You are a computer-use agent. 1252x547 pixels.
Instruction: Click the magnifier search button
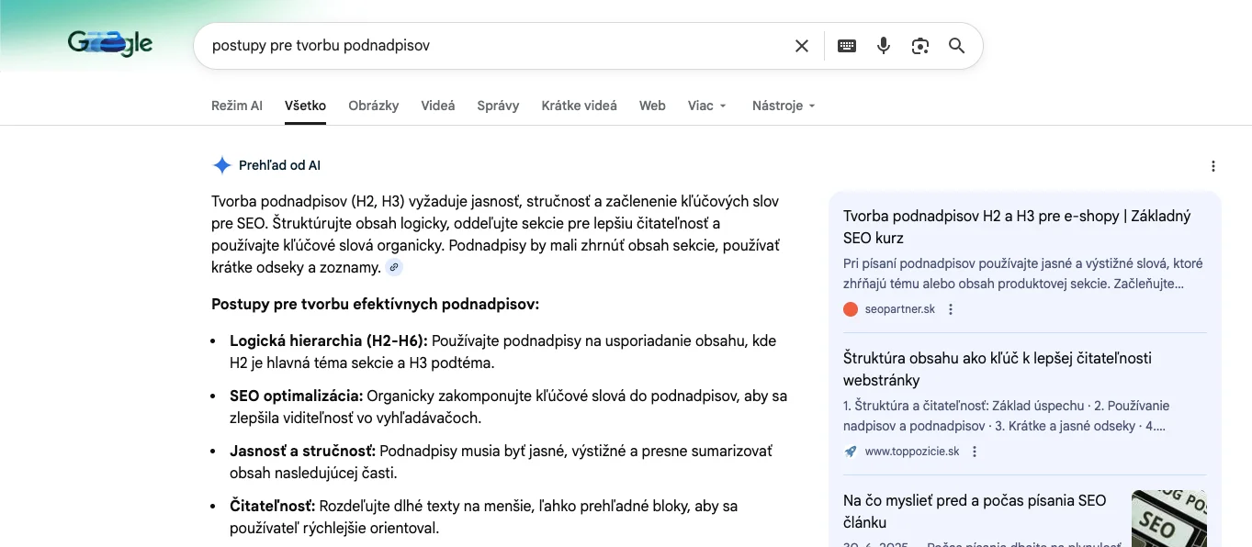point(956,46)
